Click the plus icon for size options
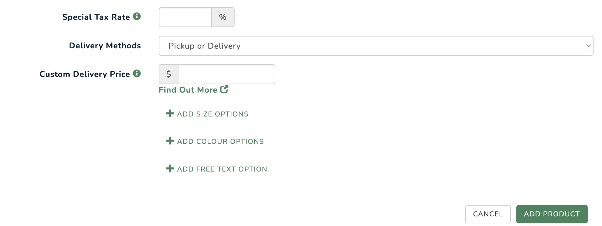This screenshot has height=226, width=602. pyautogui.click(x=170, y=114)
